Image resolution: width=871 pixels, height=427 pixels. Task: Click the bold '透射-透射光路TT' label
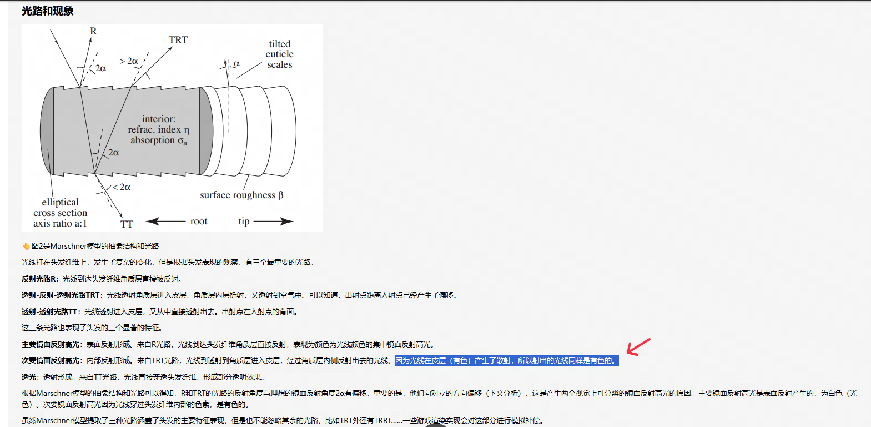(49, 312)
